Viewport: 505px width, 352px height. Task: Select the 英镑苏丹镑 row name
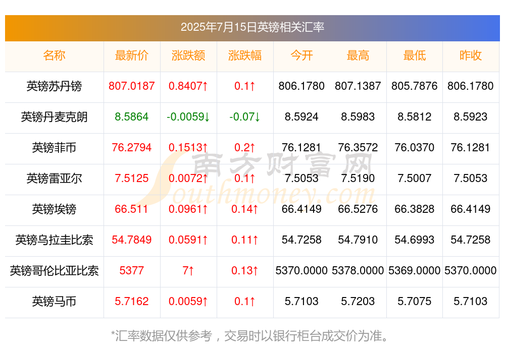coord(54,86)
